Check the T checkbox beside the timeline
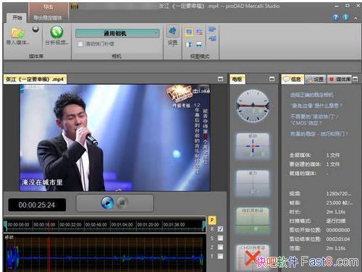 pyautogui.click(x=220, y=256)
